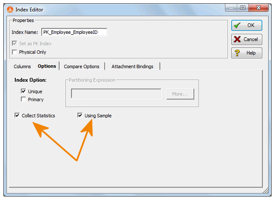The height and width of the screenshot is (197, 275).
Task: Click the More... button for partitioning
Action: [x=180, y=94]
